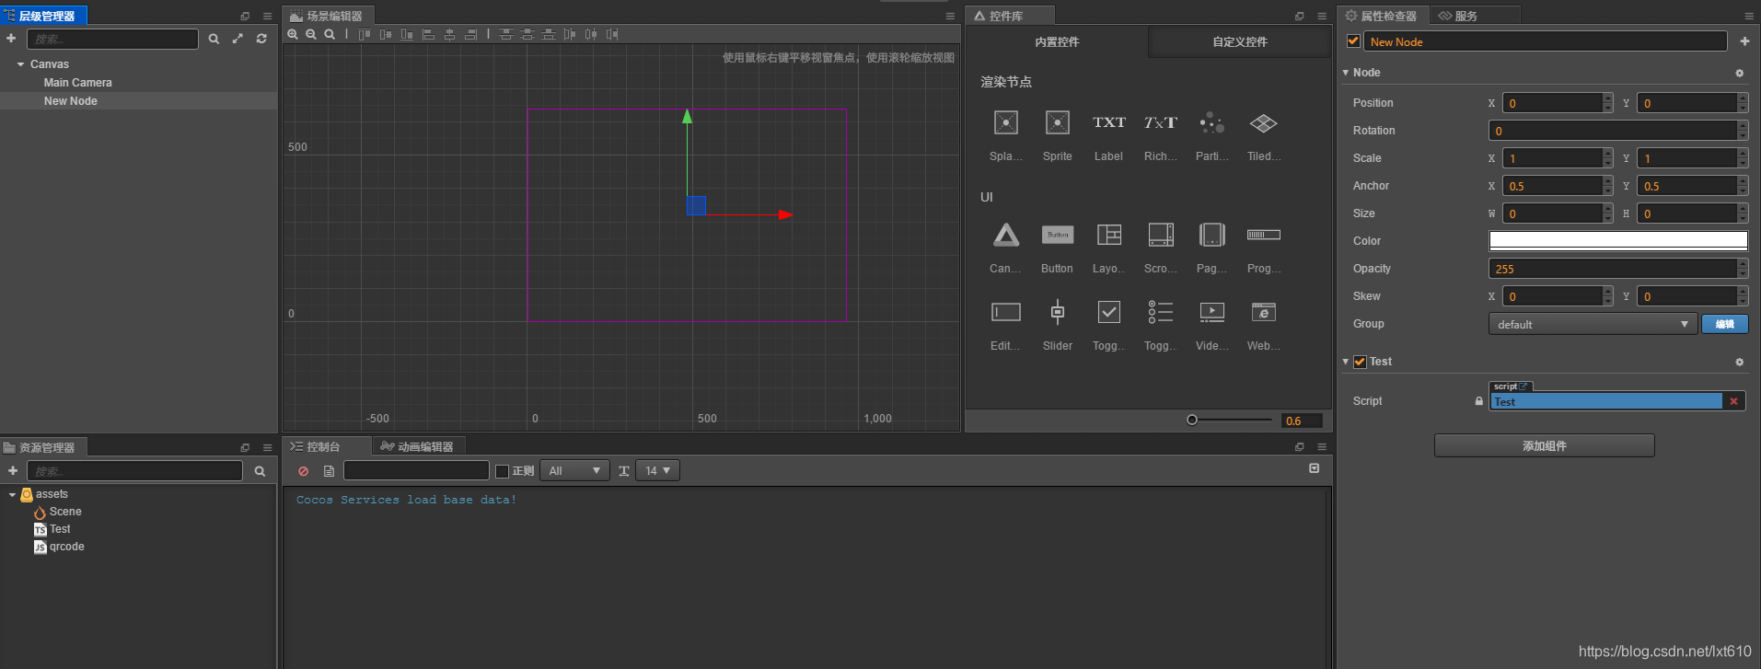Screen dimensions: 1761x669
Task: Select the RichText widget icon
Action: [1160, 122]
